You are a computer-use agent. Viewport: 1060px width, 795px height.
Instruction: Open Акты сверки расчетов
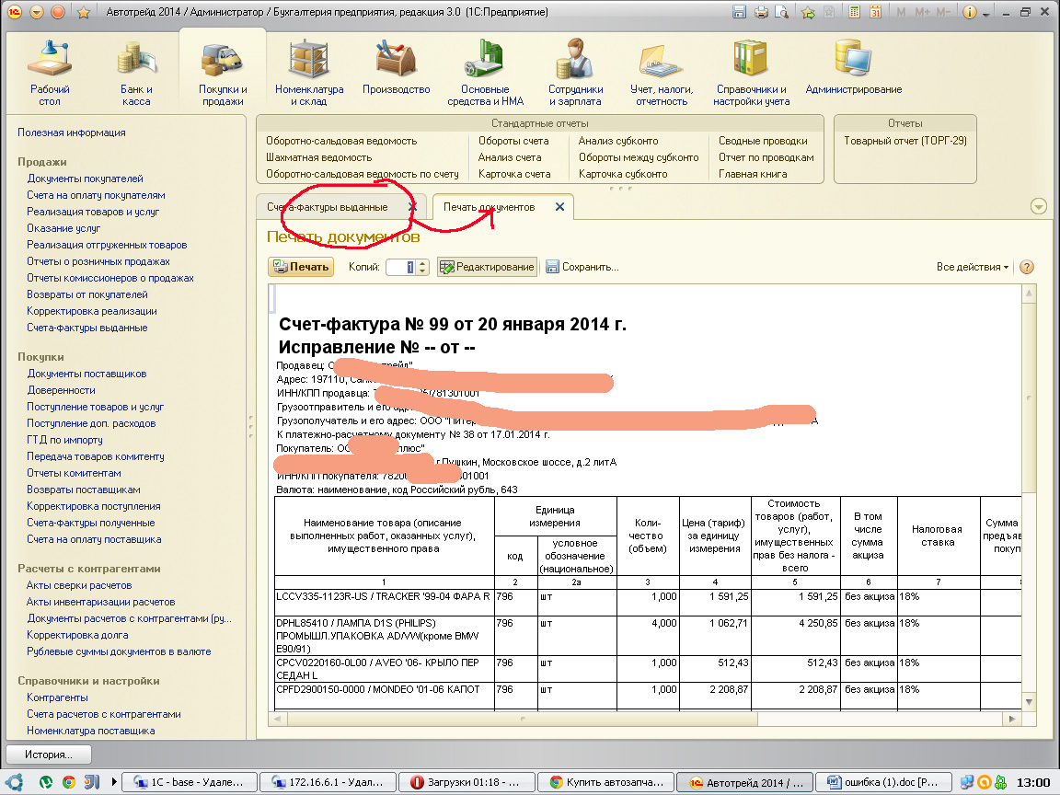[x=79, y=585]
